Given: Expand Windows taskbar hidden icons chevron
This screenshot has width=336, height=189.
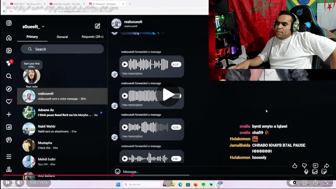Looking at the screenshot, I should pyautogui.click(x=168, y=183).
